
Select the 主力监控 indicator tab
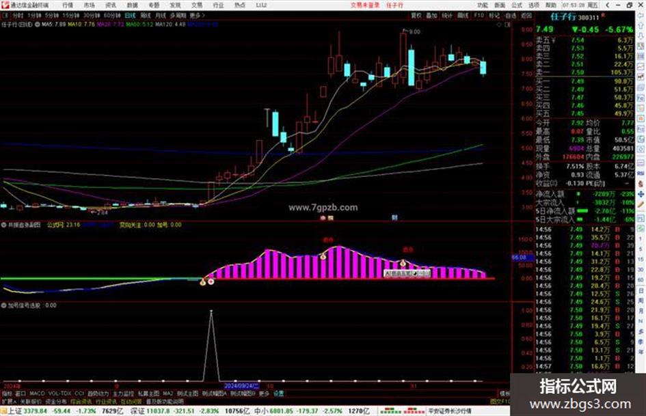(x=123, y=393)
